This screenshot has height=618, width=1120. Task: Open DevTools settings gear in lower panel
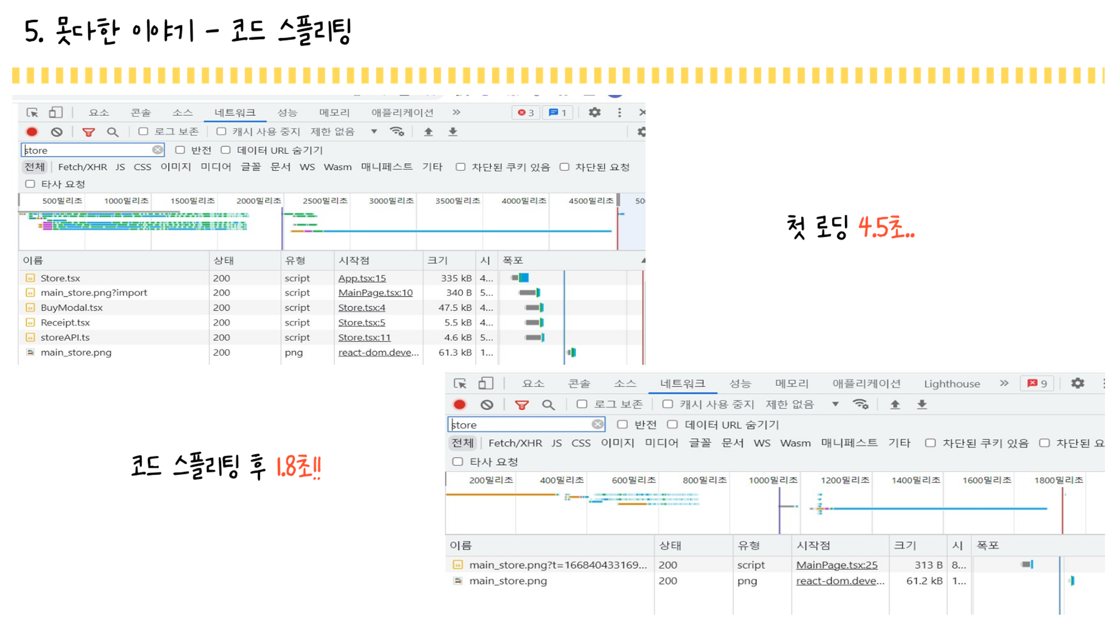pos(1077,383)
